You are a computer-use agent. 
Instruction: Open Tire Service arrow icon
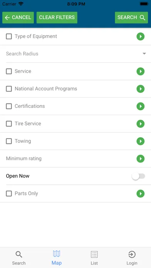click(x=140, y=124)
